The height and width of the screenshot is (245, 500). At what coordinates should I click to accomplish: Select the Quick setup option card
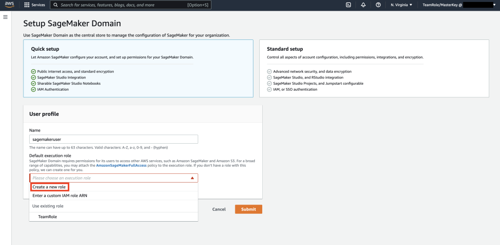pyautogui.click(x=138, y=68)
